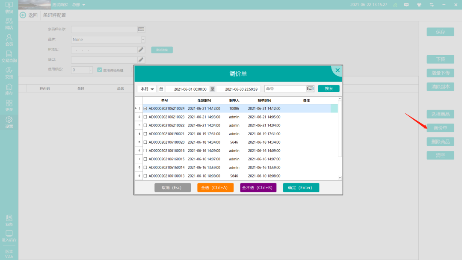Click the switch arrows icon in top bar
The image size is (462, 260).
click(x=432, y=5)
